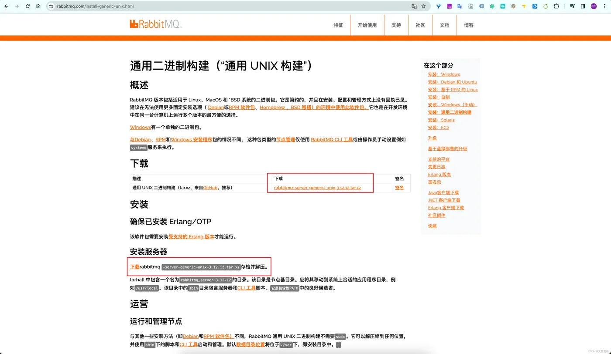Open the yellow T extension icon
611x354 pixels.
(x=524, y=6)
